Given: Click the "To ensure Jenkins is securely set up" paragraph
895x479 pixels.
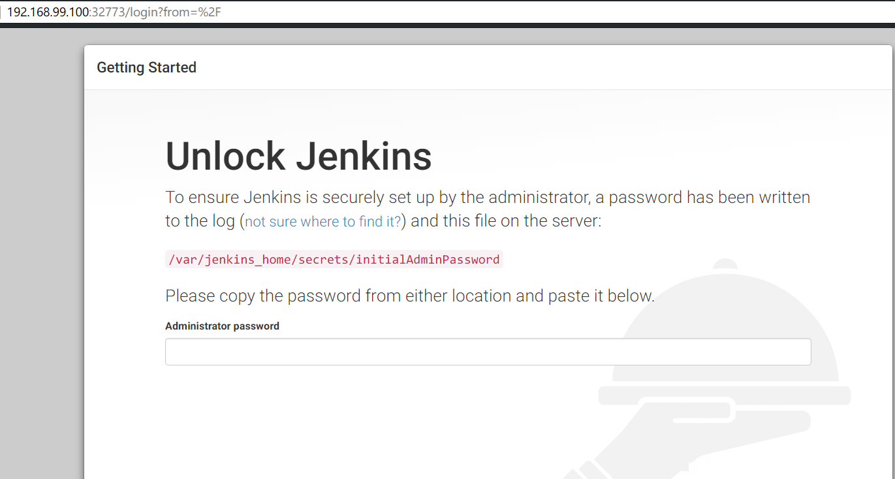Looking at the screenshot, I should coord(488,209).
